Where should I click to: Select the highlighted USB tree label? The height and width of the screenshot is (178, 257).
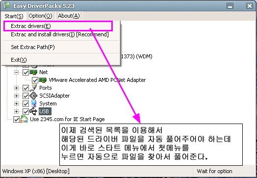(45, 111)
